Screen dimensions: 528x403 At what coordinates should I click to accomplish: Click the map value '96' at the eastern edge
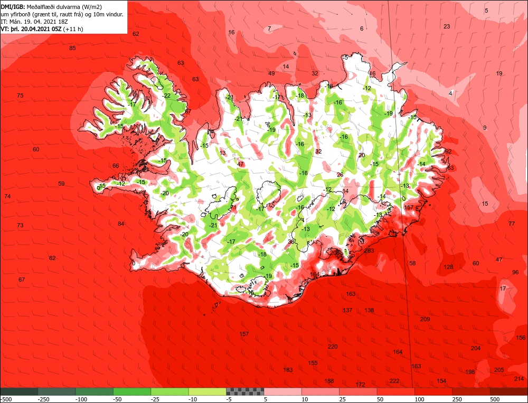(x=515, y=272)
